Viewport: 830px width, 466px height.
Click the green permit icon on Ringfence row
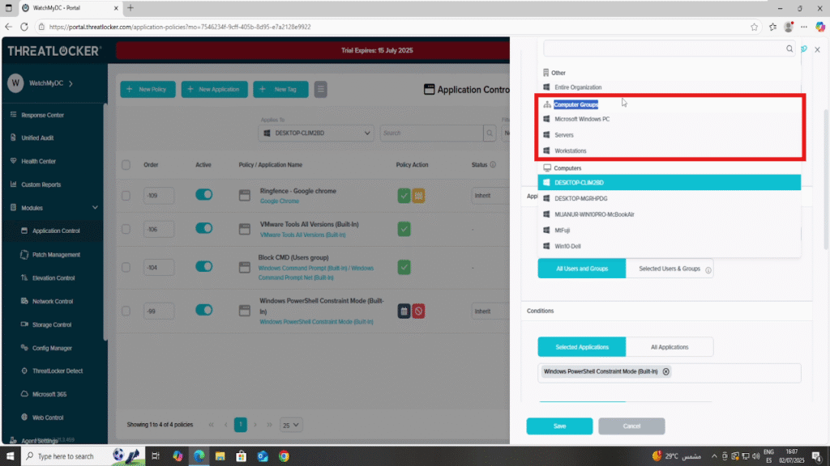[404, 196]
